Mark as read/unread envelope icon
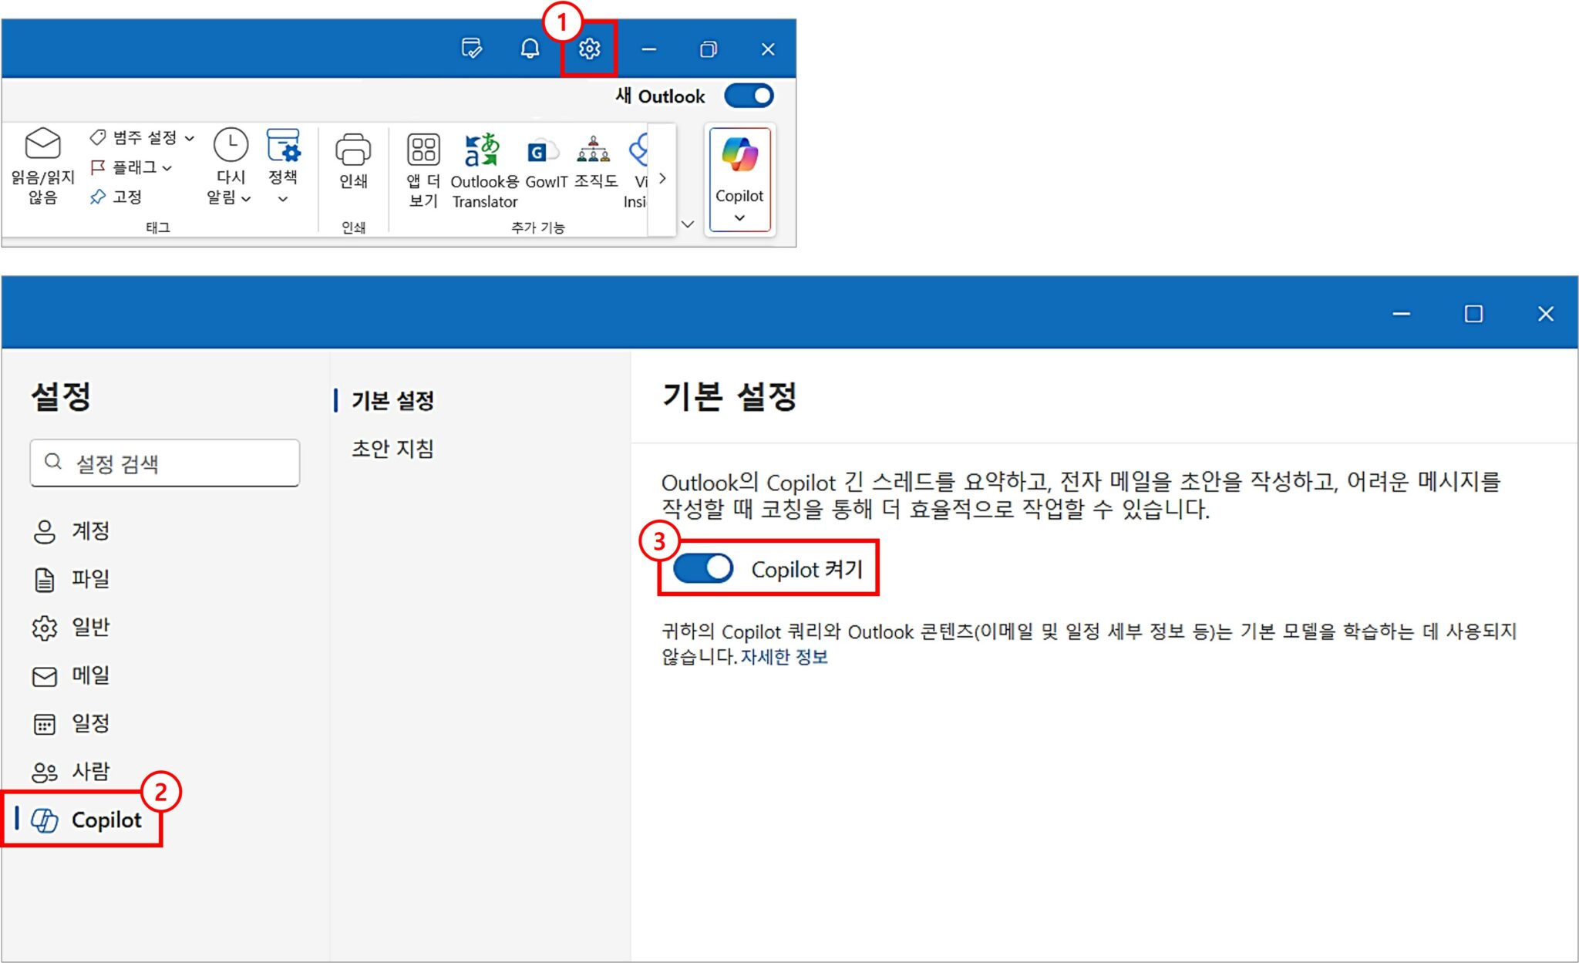Image resolution: width=1579 pixels, height=963 pixels. (42, 143)
